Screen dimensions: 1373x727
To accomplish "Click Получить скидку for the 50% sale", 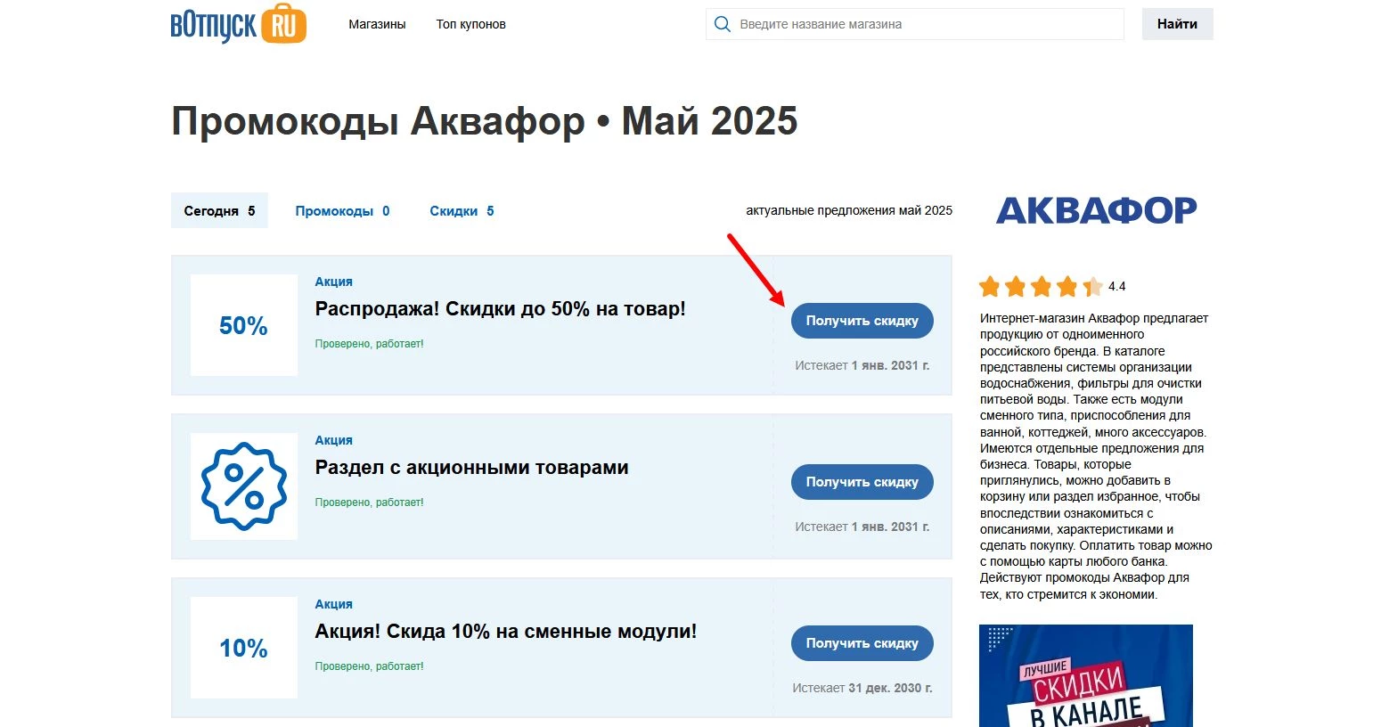I will coord(861,320).
